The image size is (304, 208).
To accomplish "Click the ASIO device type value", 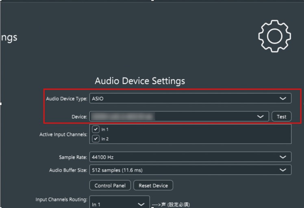I will point(98,99).
